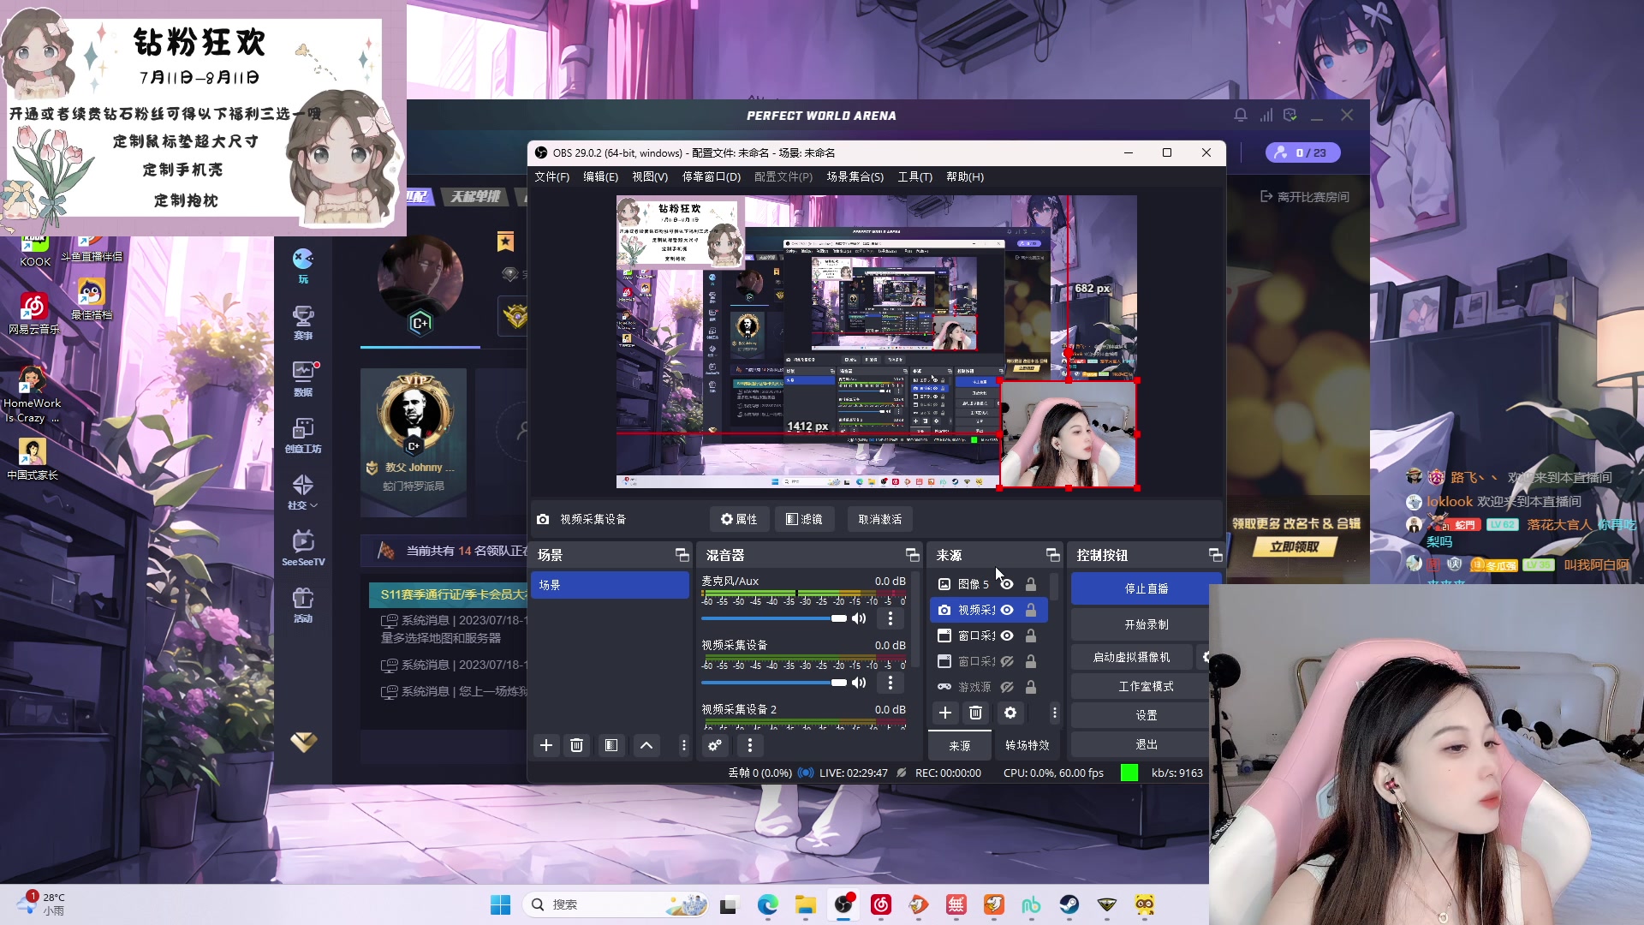Open the mixer bottom toolbar three-dot menu
Image resolution: width=1644 pixels, height=925 pixels.
(x=750, y=745)
